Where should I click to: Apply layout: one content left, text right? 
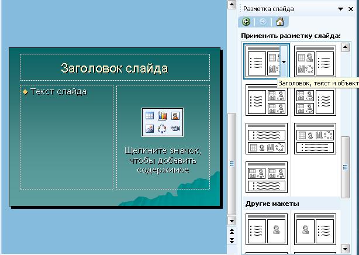315,61
